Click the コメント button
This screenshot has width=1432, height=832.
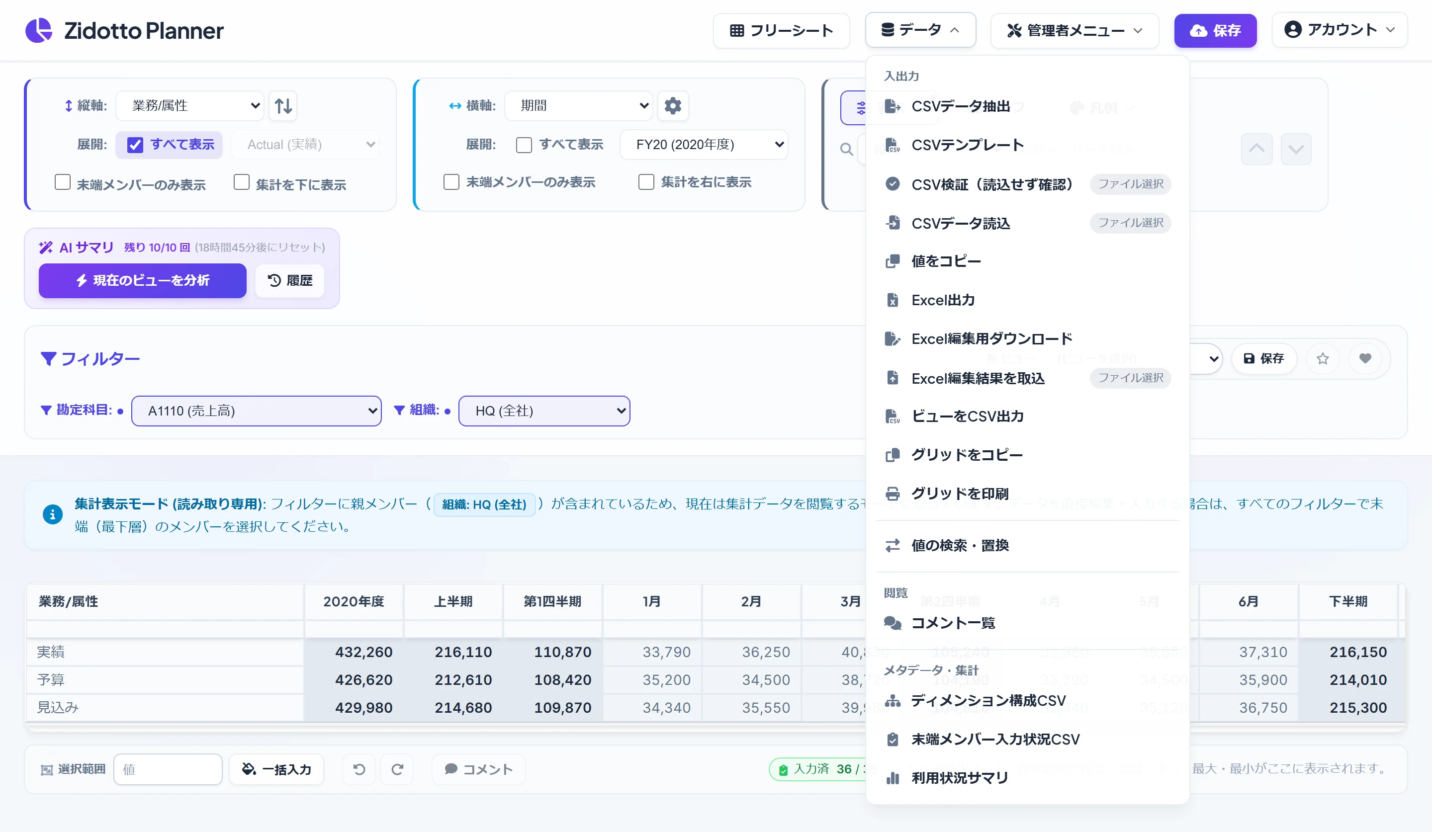478,769
